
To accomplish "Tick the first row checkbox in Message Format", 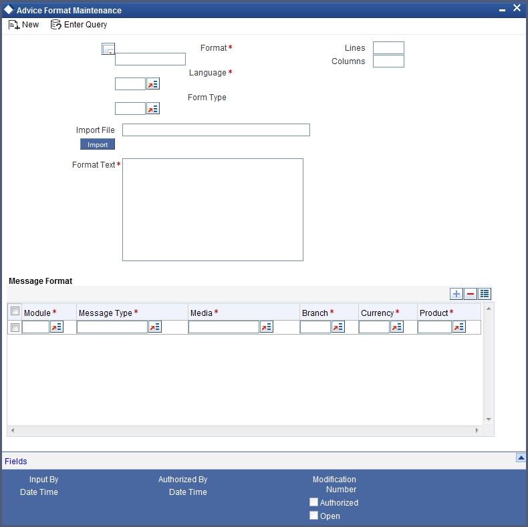I will click(15, 327).
